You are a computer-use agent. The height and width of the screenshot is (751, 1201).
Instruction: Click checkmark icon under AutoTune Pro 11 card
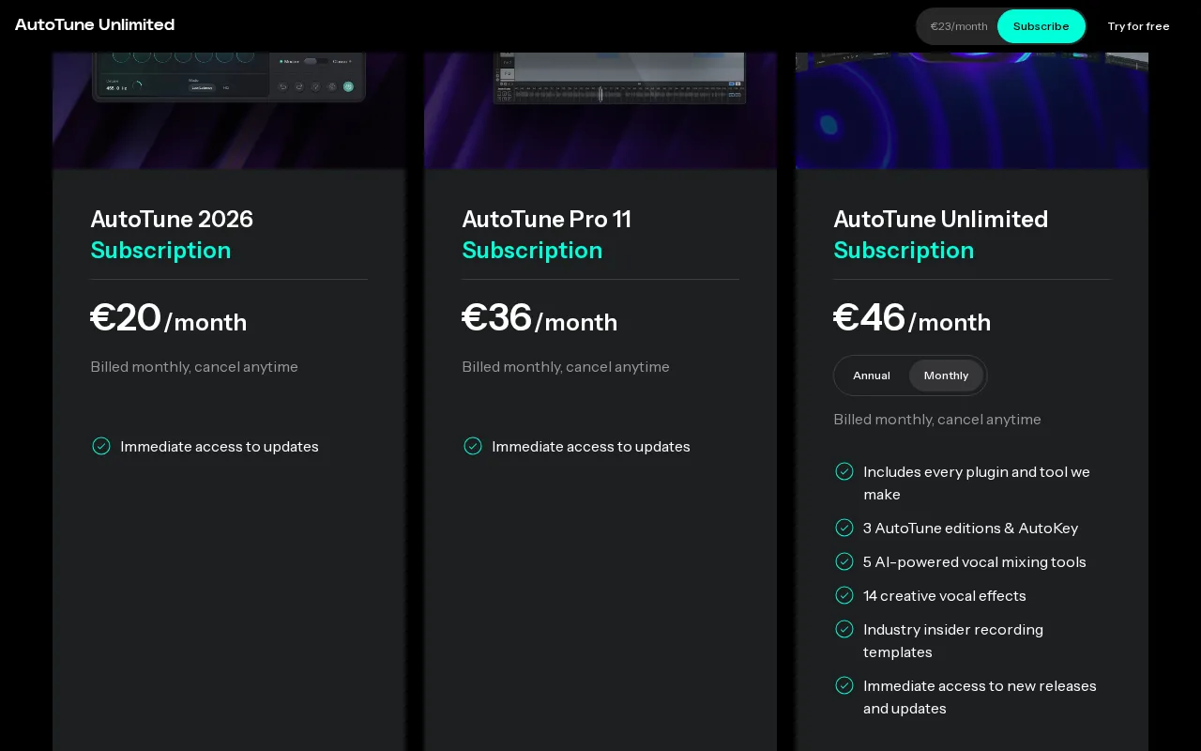pyautogui.click(x=473, y=446)
